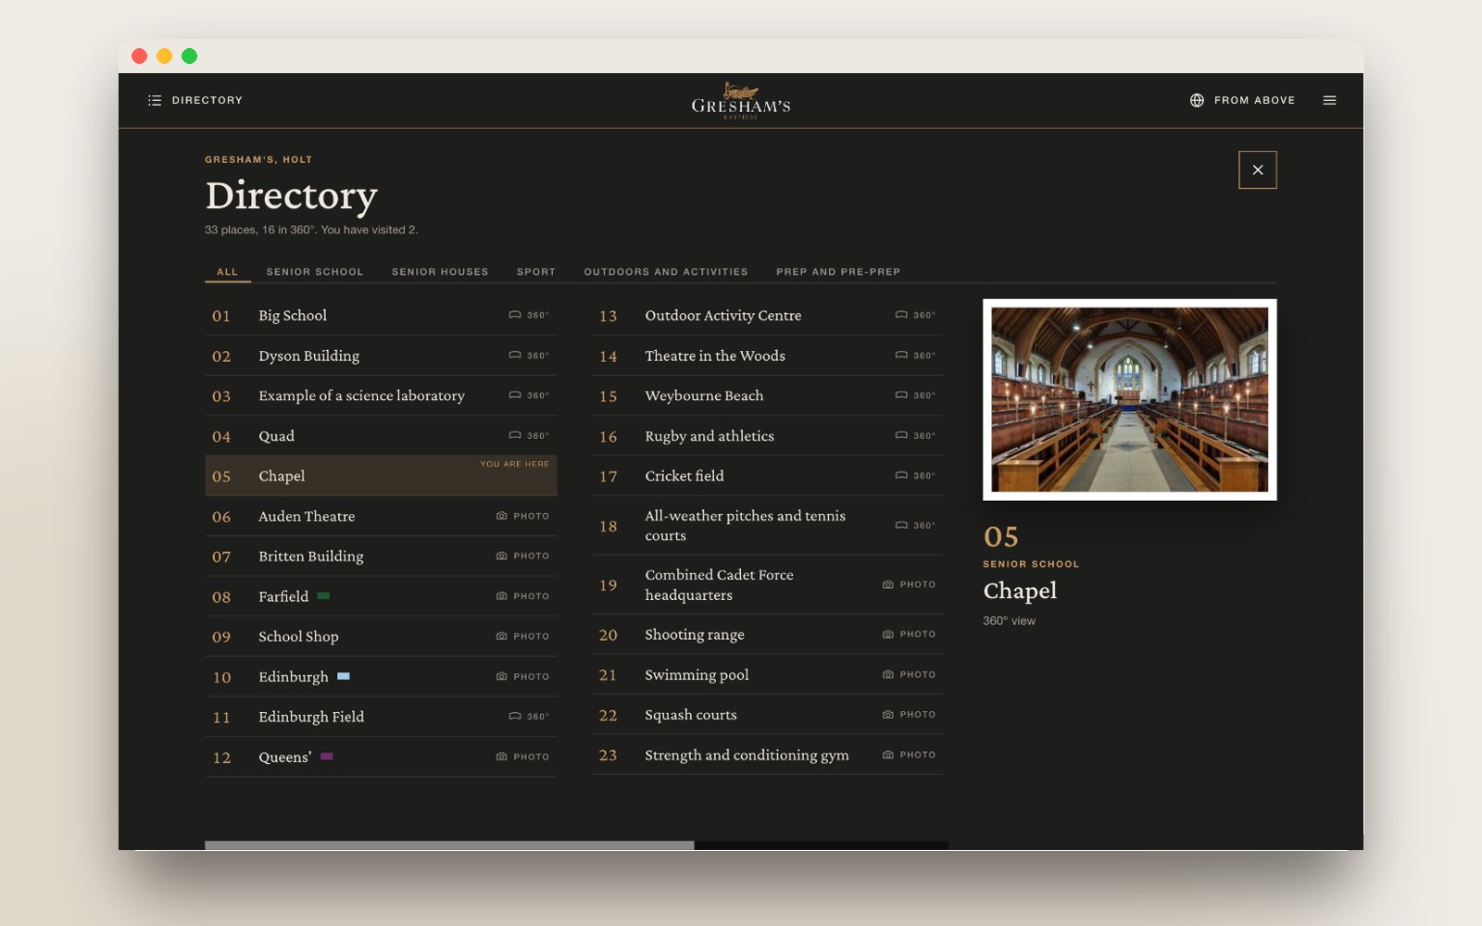Go to Theatre in the Woods
Screen dimensions: 1482x926
(767, 356)
